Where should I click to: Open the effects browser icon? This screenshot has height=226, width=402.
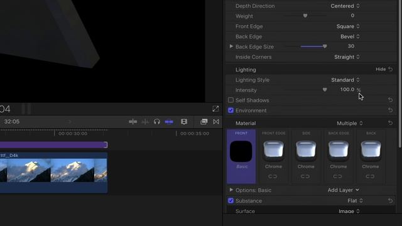pos(204,122)
